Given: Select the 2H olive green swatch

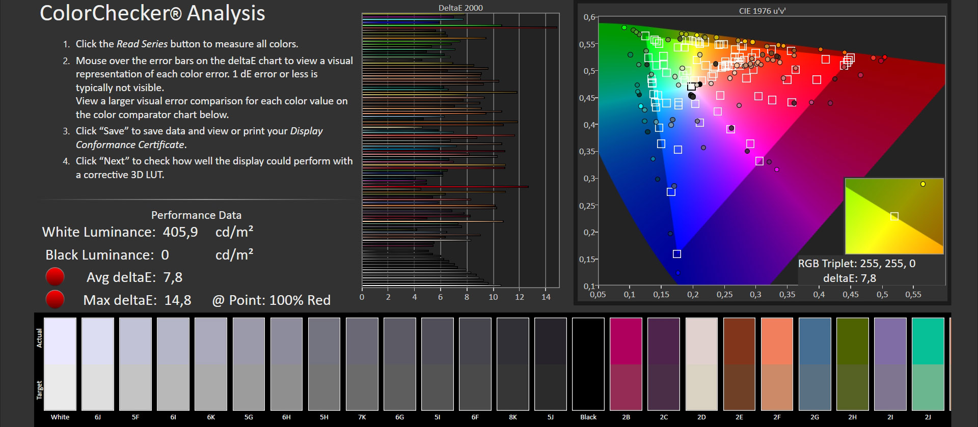Looking at the screenshot, I should (853, 364).
